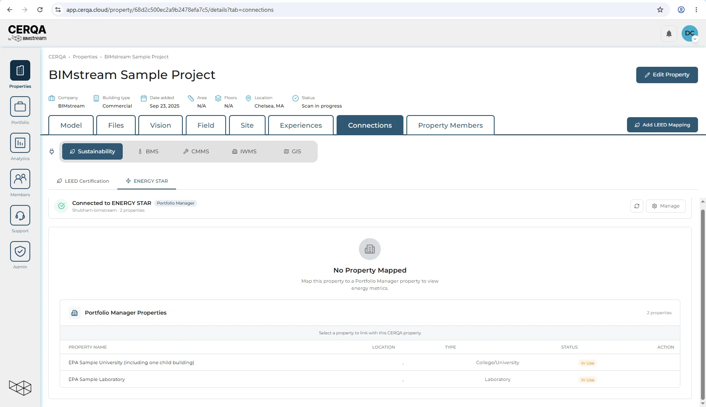706x407 pixels.
Task: Click the Portfolio Manager badge
Action: click(x=176, y=203)
